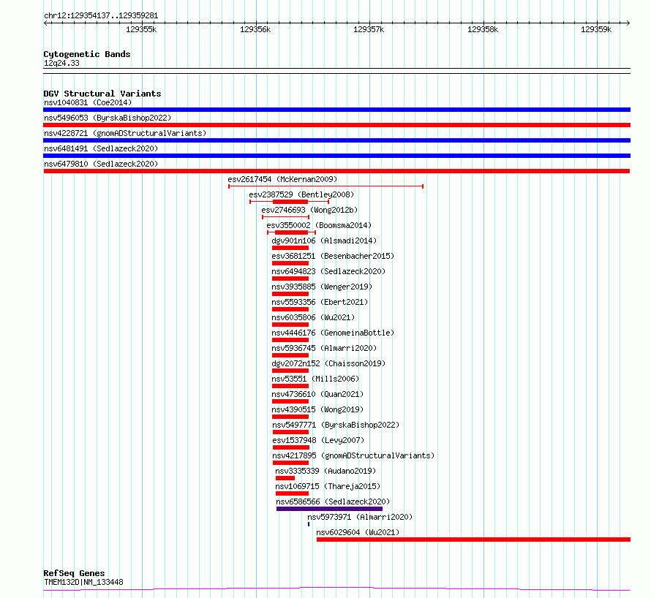This screenshot has width=651, height=598.
Task: Select the red bar under dgv901n106
Action: coord(290,248)
